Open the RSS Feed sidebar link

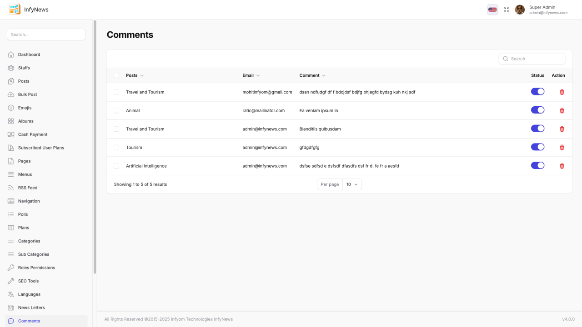click(28, 188)
